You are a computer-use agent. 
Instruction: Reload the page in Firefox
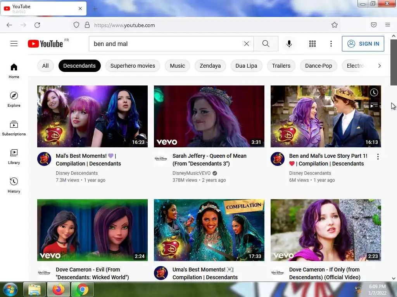pyautogui.click(x=37, y=25)
